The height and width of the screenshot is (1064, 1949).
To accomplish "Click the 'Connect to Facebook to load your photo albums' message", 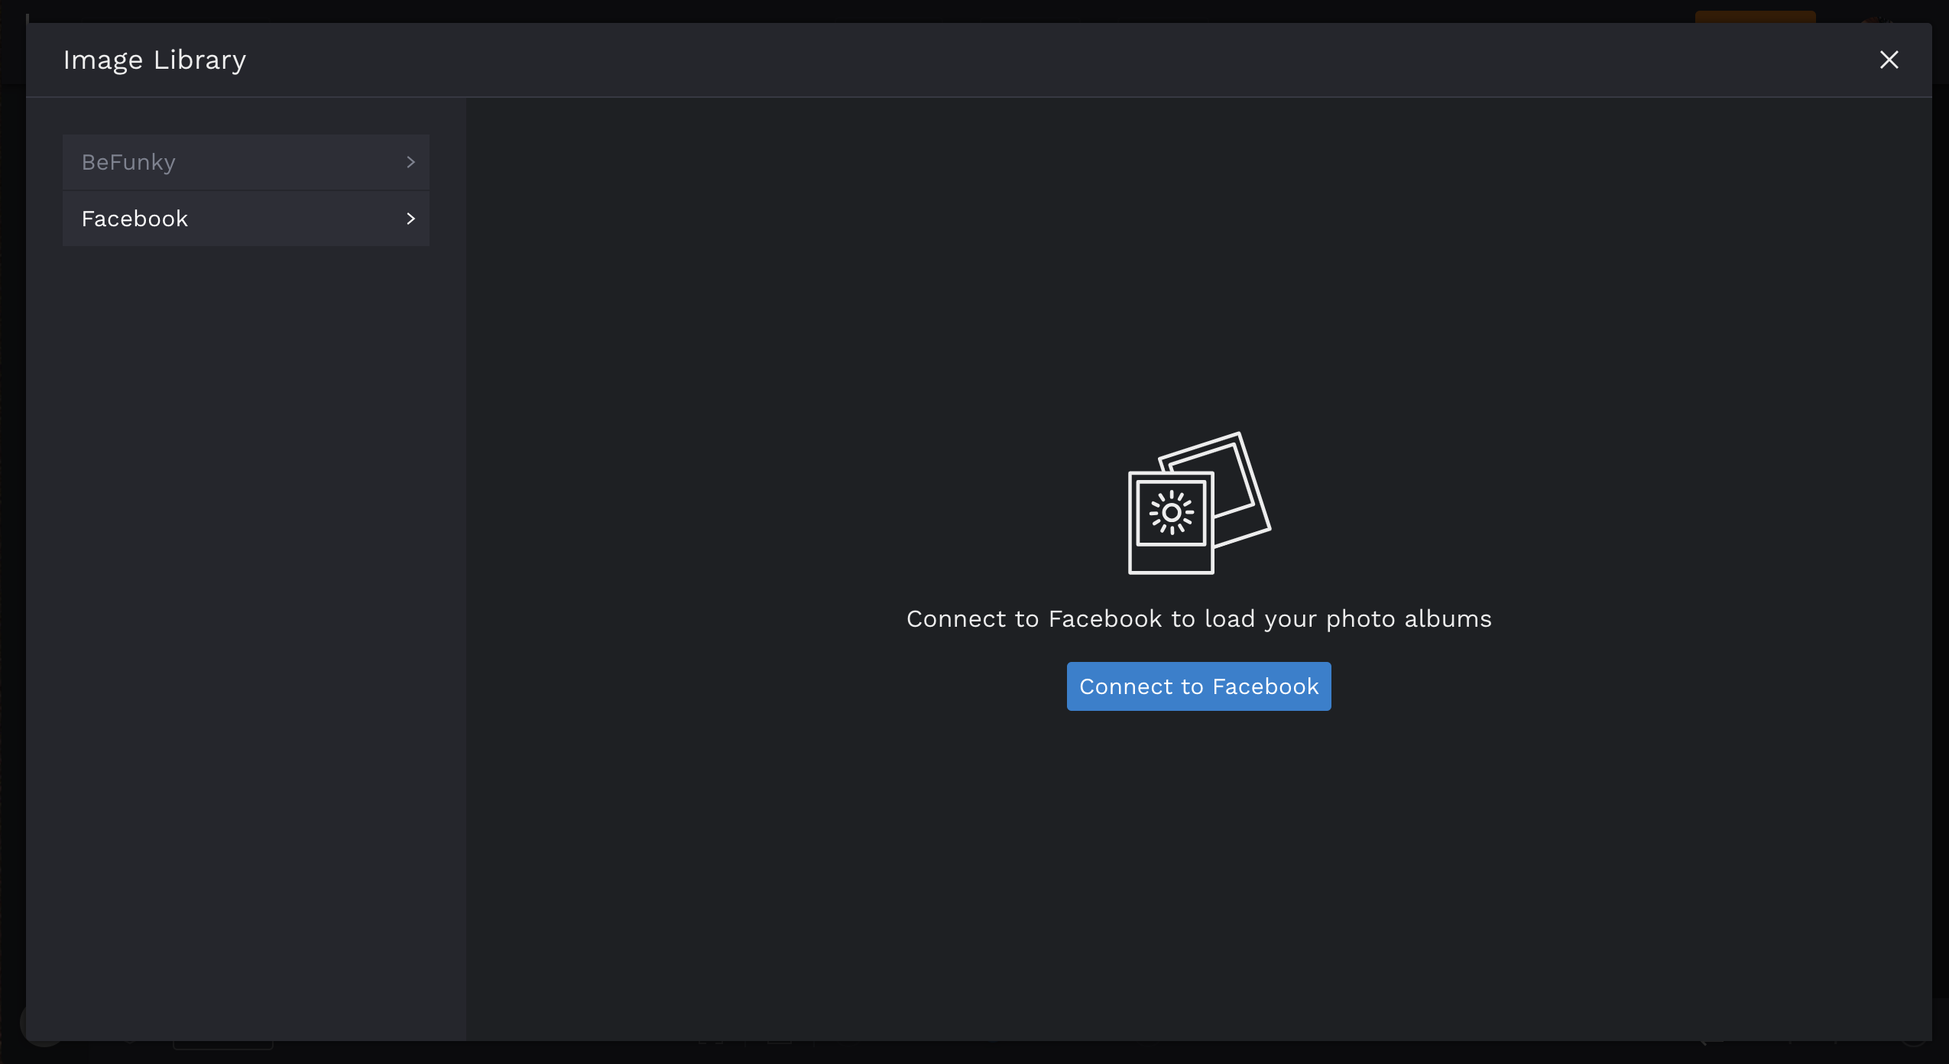I will coord(1198,618).
